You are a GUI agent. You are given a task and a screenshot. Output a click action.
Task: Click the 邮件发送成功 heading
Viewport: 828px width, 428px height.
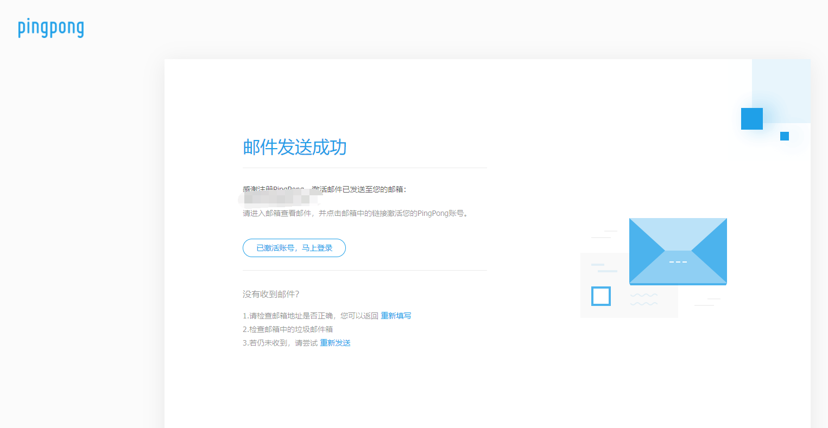click(x=295, y=147)
